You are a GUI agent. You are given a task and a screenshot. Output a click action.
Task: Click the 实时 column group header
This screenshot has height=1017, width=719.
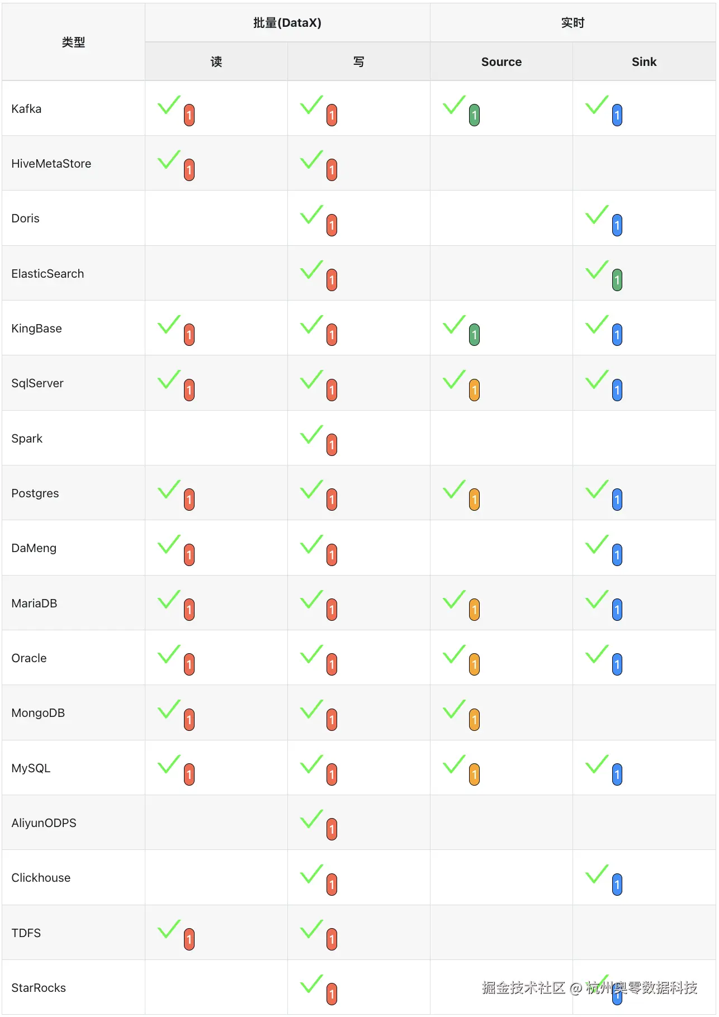573,23
